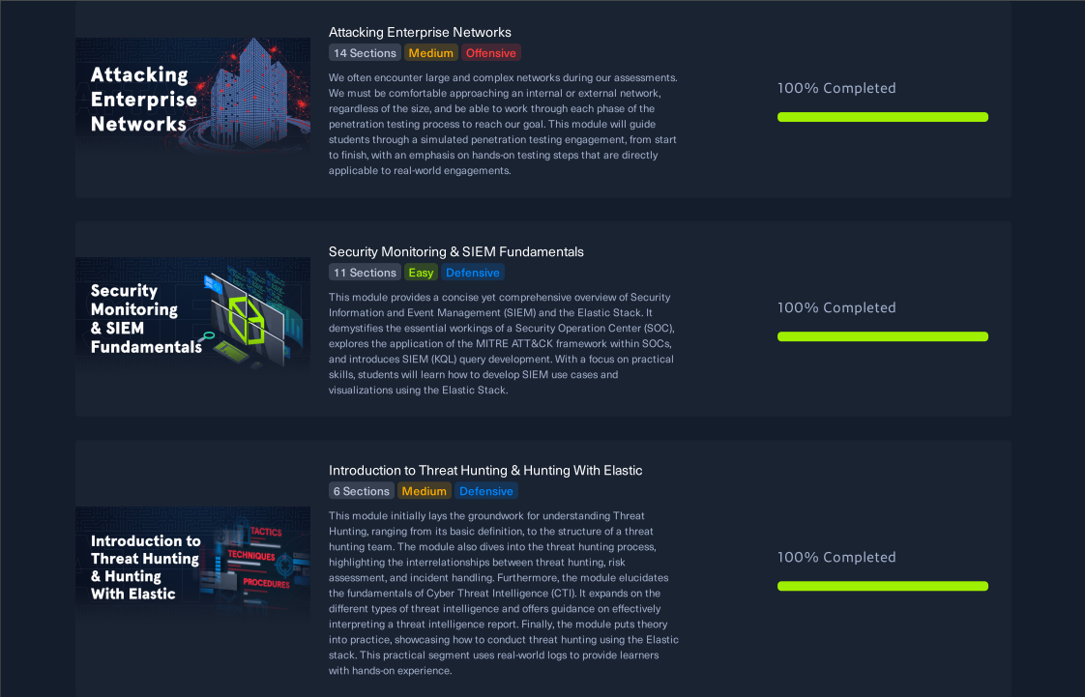This screenshot has width=1085, height=697.
Task: Select the 6 Sections badge
Action: (362, 491)
